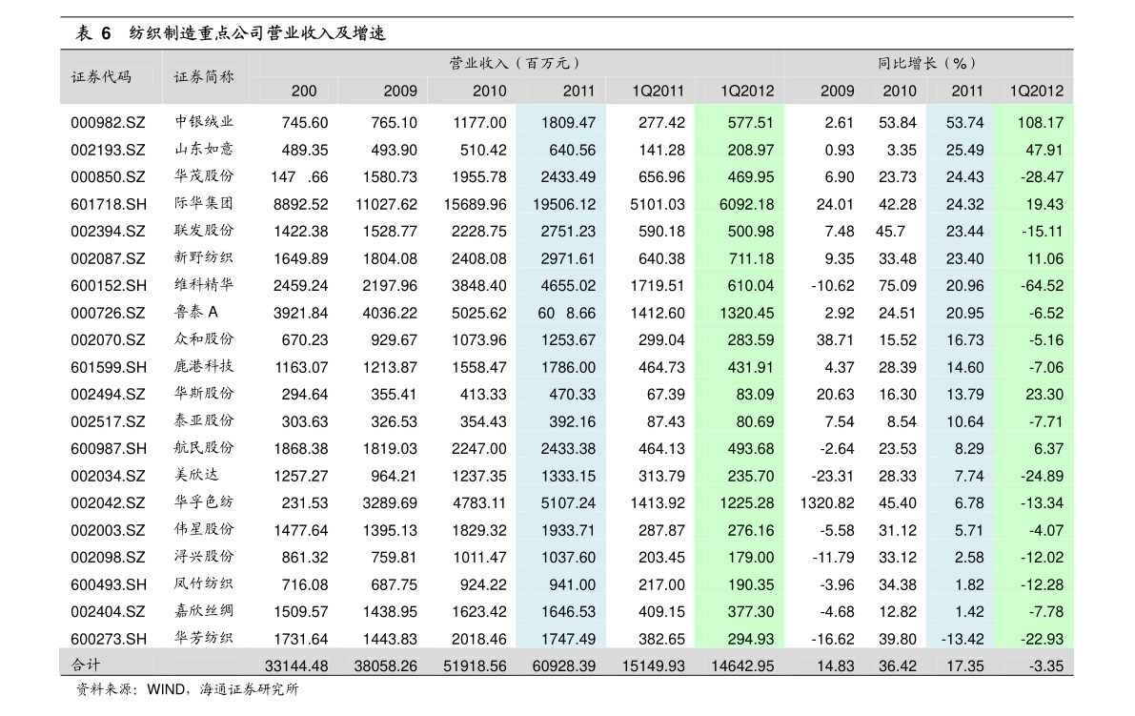The image size is (1135, 716).
Task: Click company name 山东如意
Action: point(204,149)
